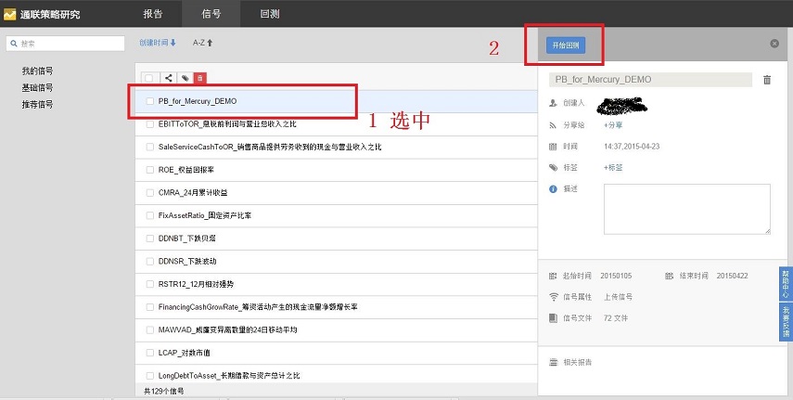
Task: Switch to the 回测 tab
Action: 269,14
